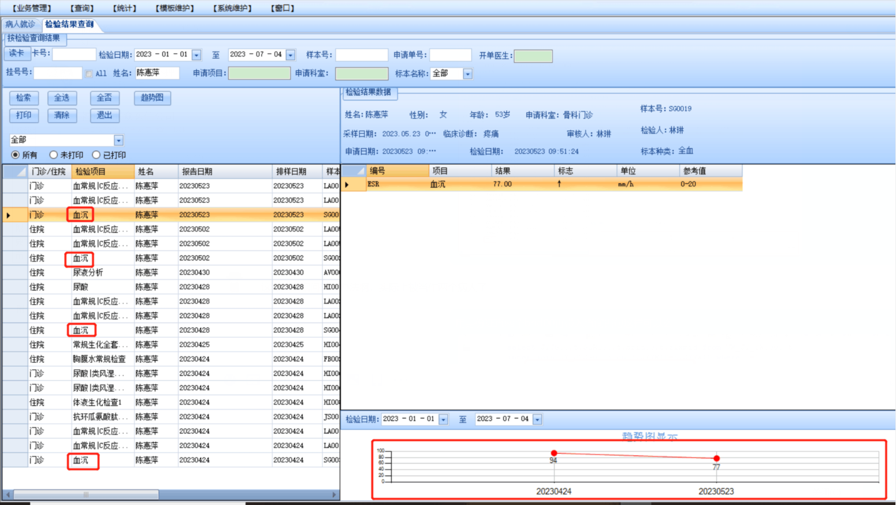The height and width of the screenshot is (505, 896).
Task: Click the 样本号 input field
Action: pyautogui.click(x=362, y=55)
